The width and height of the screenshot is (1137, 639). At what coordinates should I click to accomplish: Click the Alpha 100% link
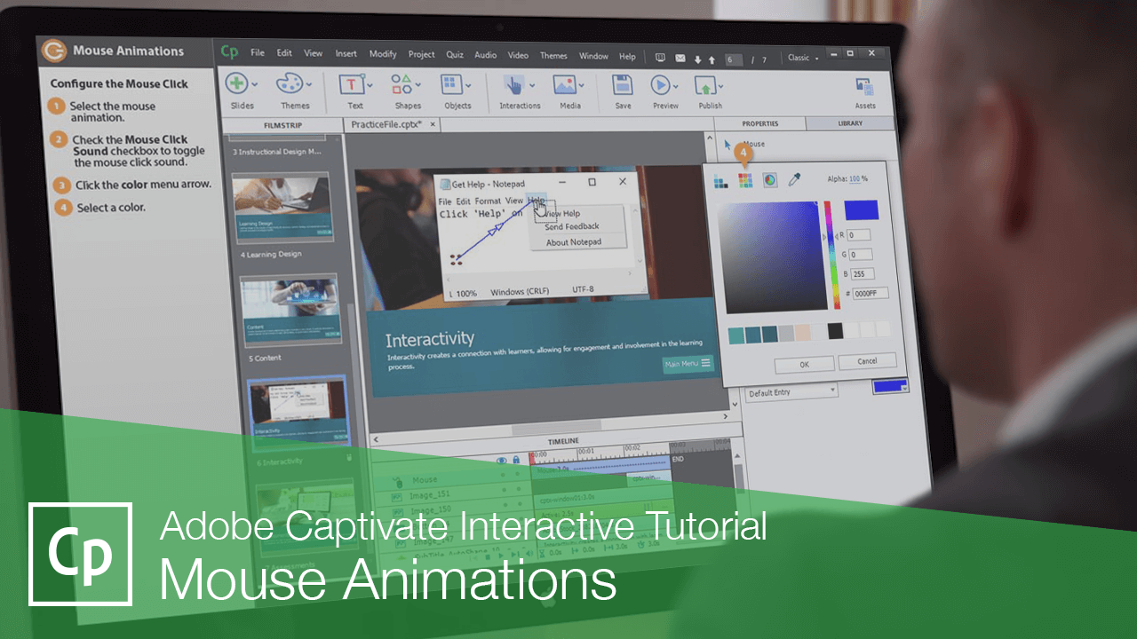(857, 178)
